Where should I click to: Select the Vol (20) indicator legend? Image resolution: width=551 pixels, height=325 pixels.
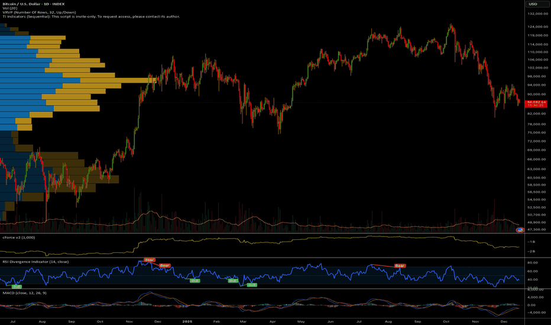click(x=10, y=8)
